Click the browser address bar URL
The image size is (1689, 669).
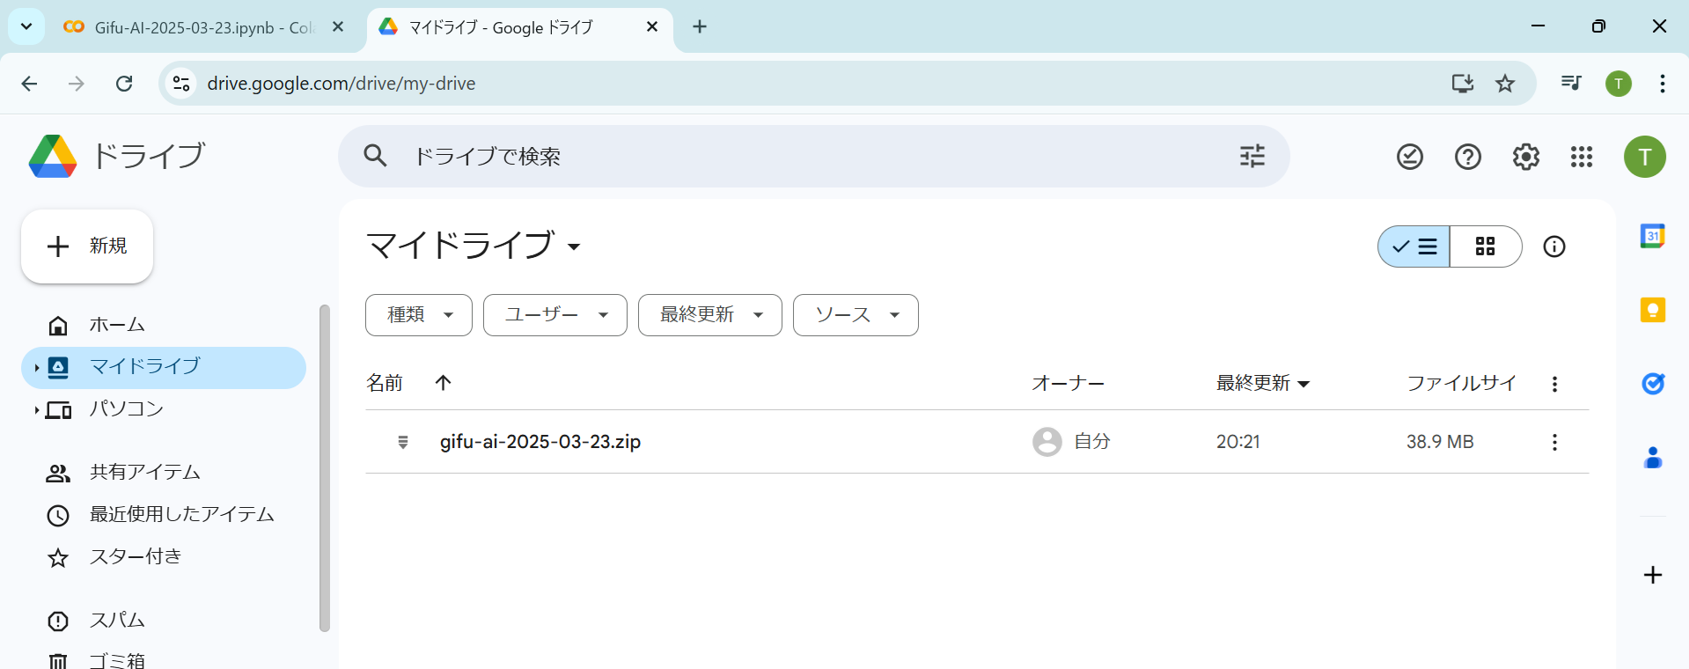point(341,84)
